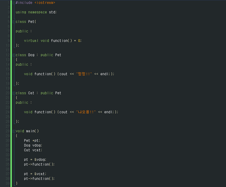226x187 pixels.
Task: Click the "냐오옹!!" string literal
Action: [86, 112]
